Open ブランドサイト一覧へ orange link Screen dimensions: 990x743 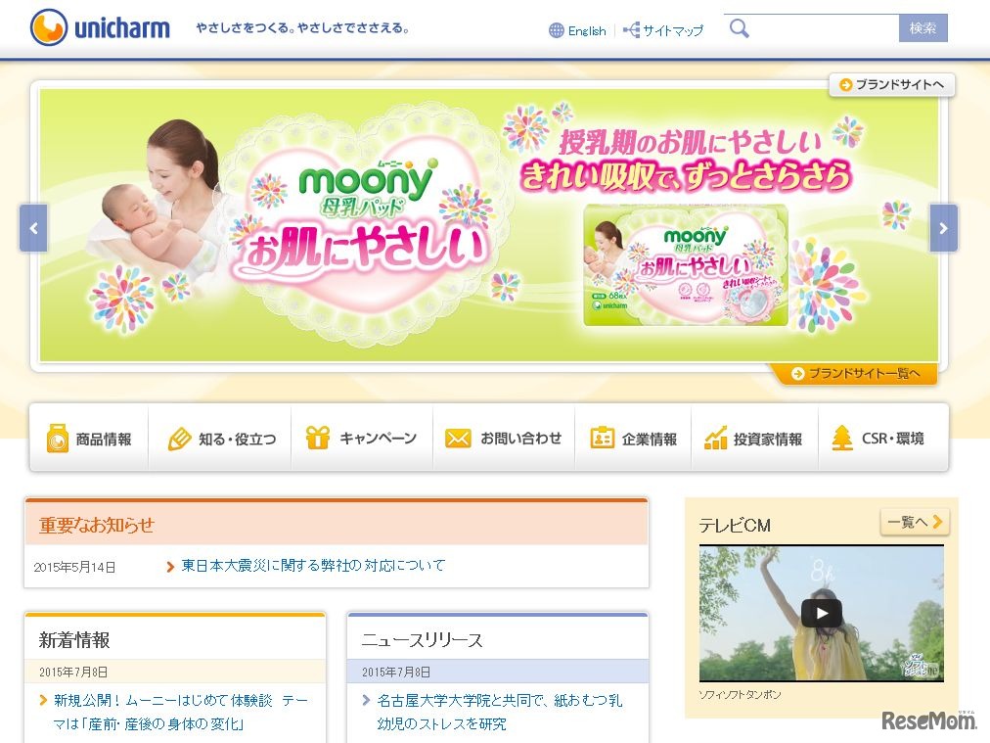[856, 373]
